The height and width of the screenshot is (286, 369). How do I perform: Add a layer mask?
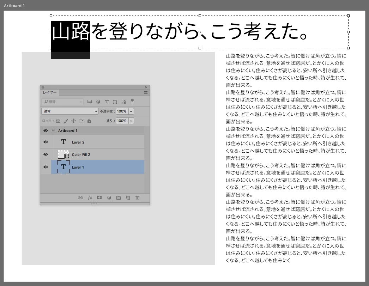coord(99,197)
